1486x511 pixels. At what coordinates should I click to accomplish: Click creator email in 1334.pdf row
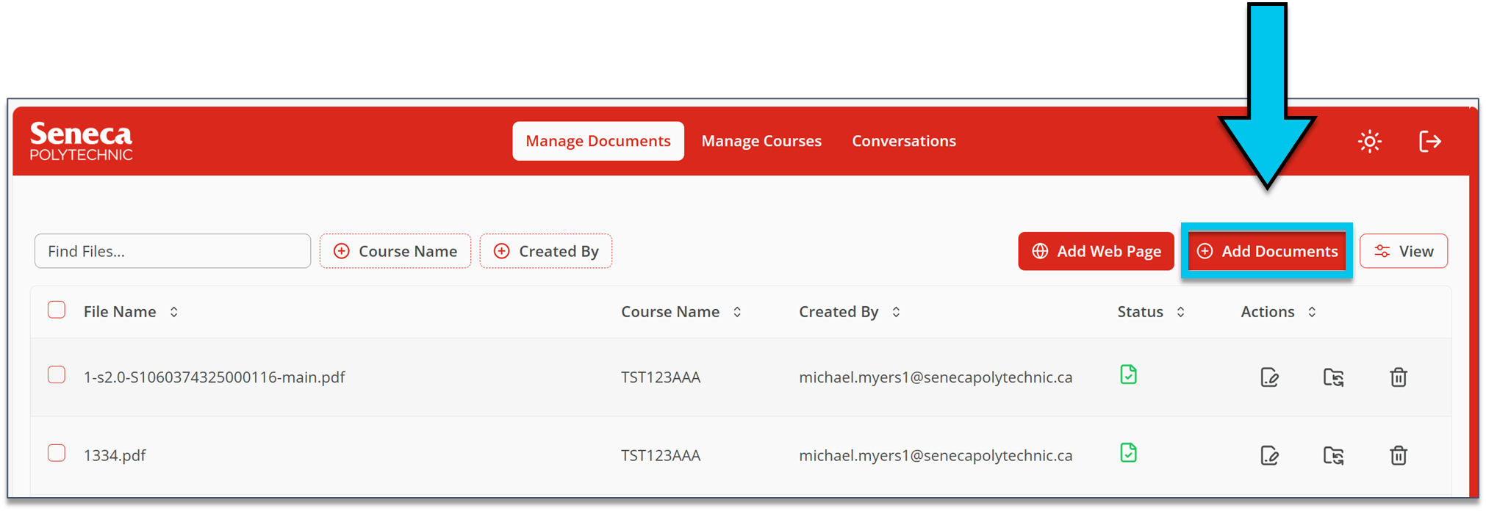coord(936,455)
